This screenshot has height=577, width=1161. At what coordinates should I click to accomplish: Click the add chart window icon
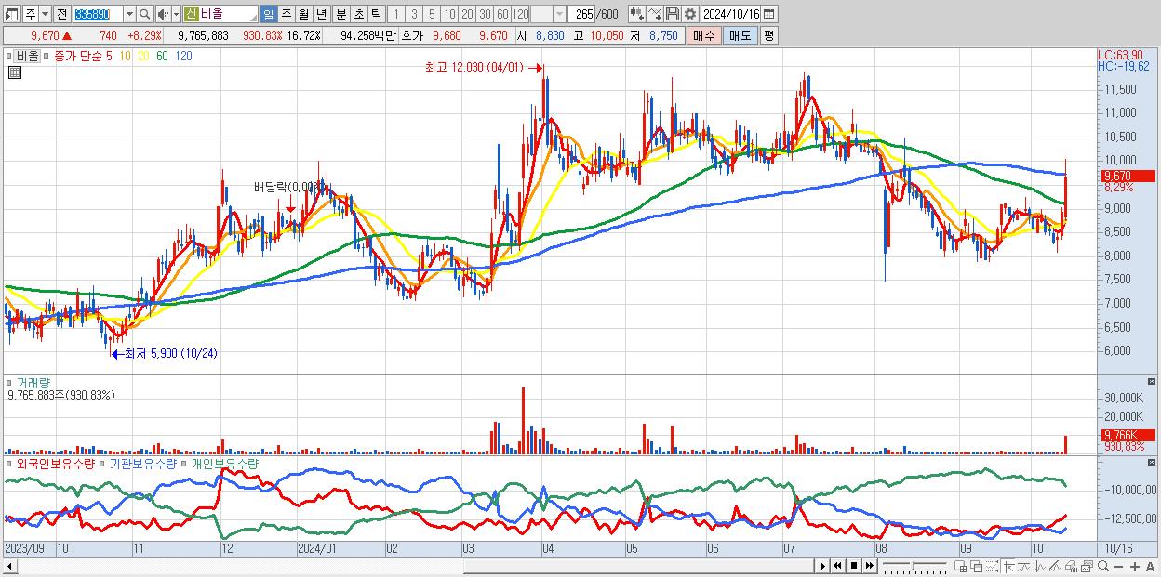tap(961, 567)
